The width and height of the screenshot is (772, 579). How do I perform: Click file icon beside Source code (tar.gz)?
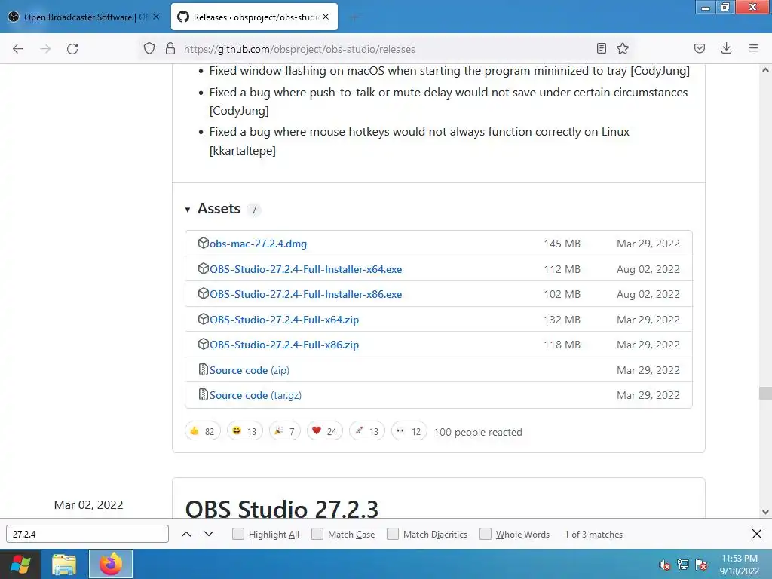point(204,394)
